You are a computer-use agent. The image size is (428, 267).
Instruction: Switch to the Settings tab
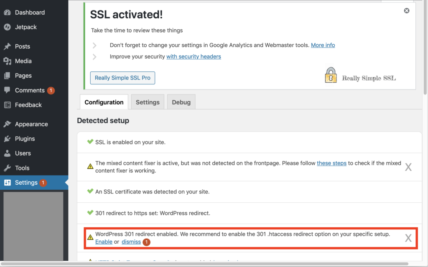click(148, 102)
